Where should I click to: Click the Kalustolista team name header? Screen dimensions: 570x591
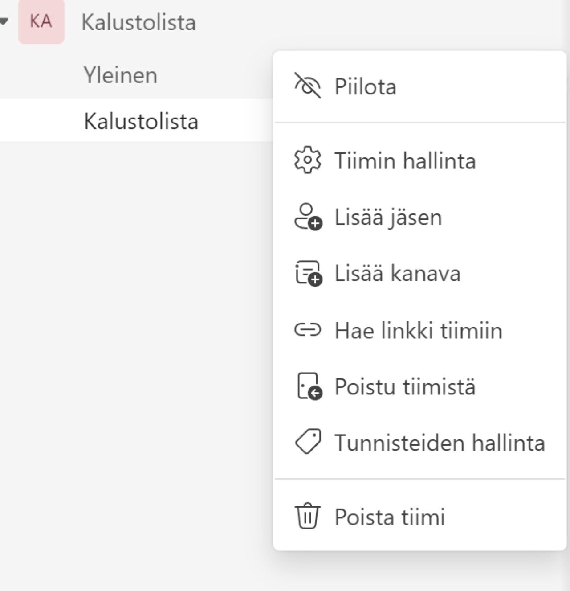tap(138, 22)
